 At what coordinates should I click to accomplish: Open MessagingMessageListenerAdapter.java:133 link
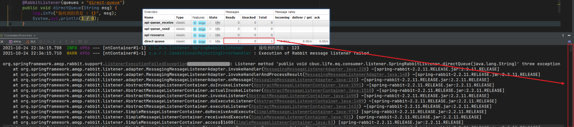(305, 80)
